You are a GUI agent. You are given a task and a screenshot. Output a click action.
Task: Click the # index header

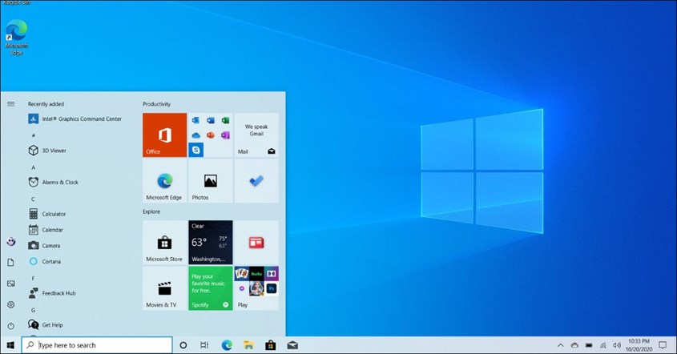33,135
